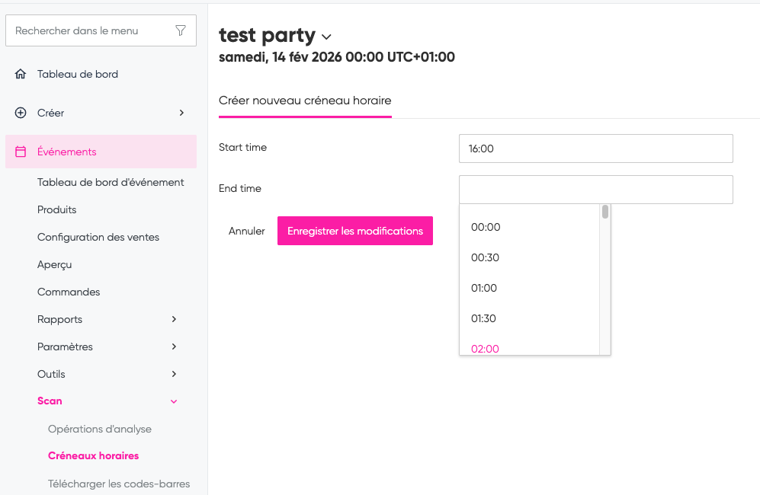Open the test party event dropdown

(327, 37)
